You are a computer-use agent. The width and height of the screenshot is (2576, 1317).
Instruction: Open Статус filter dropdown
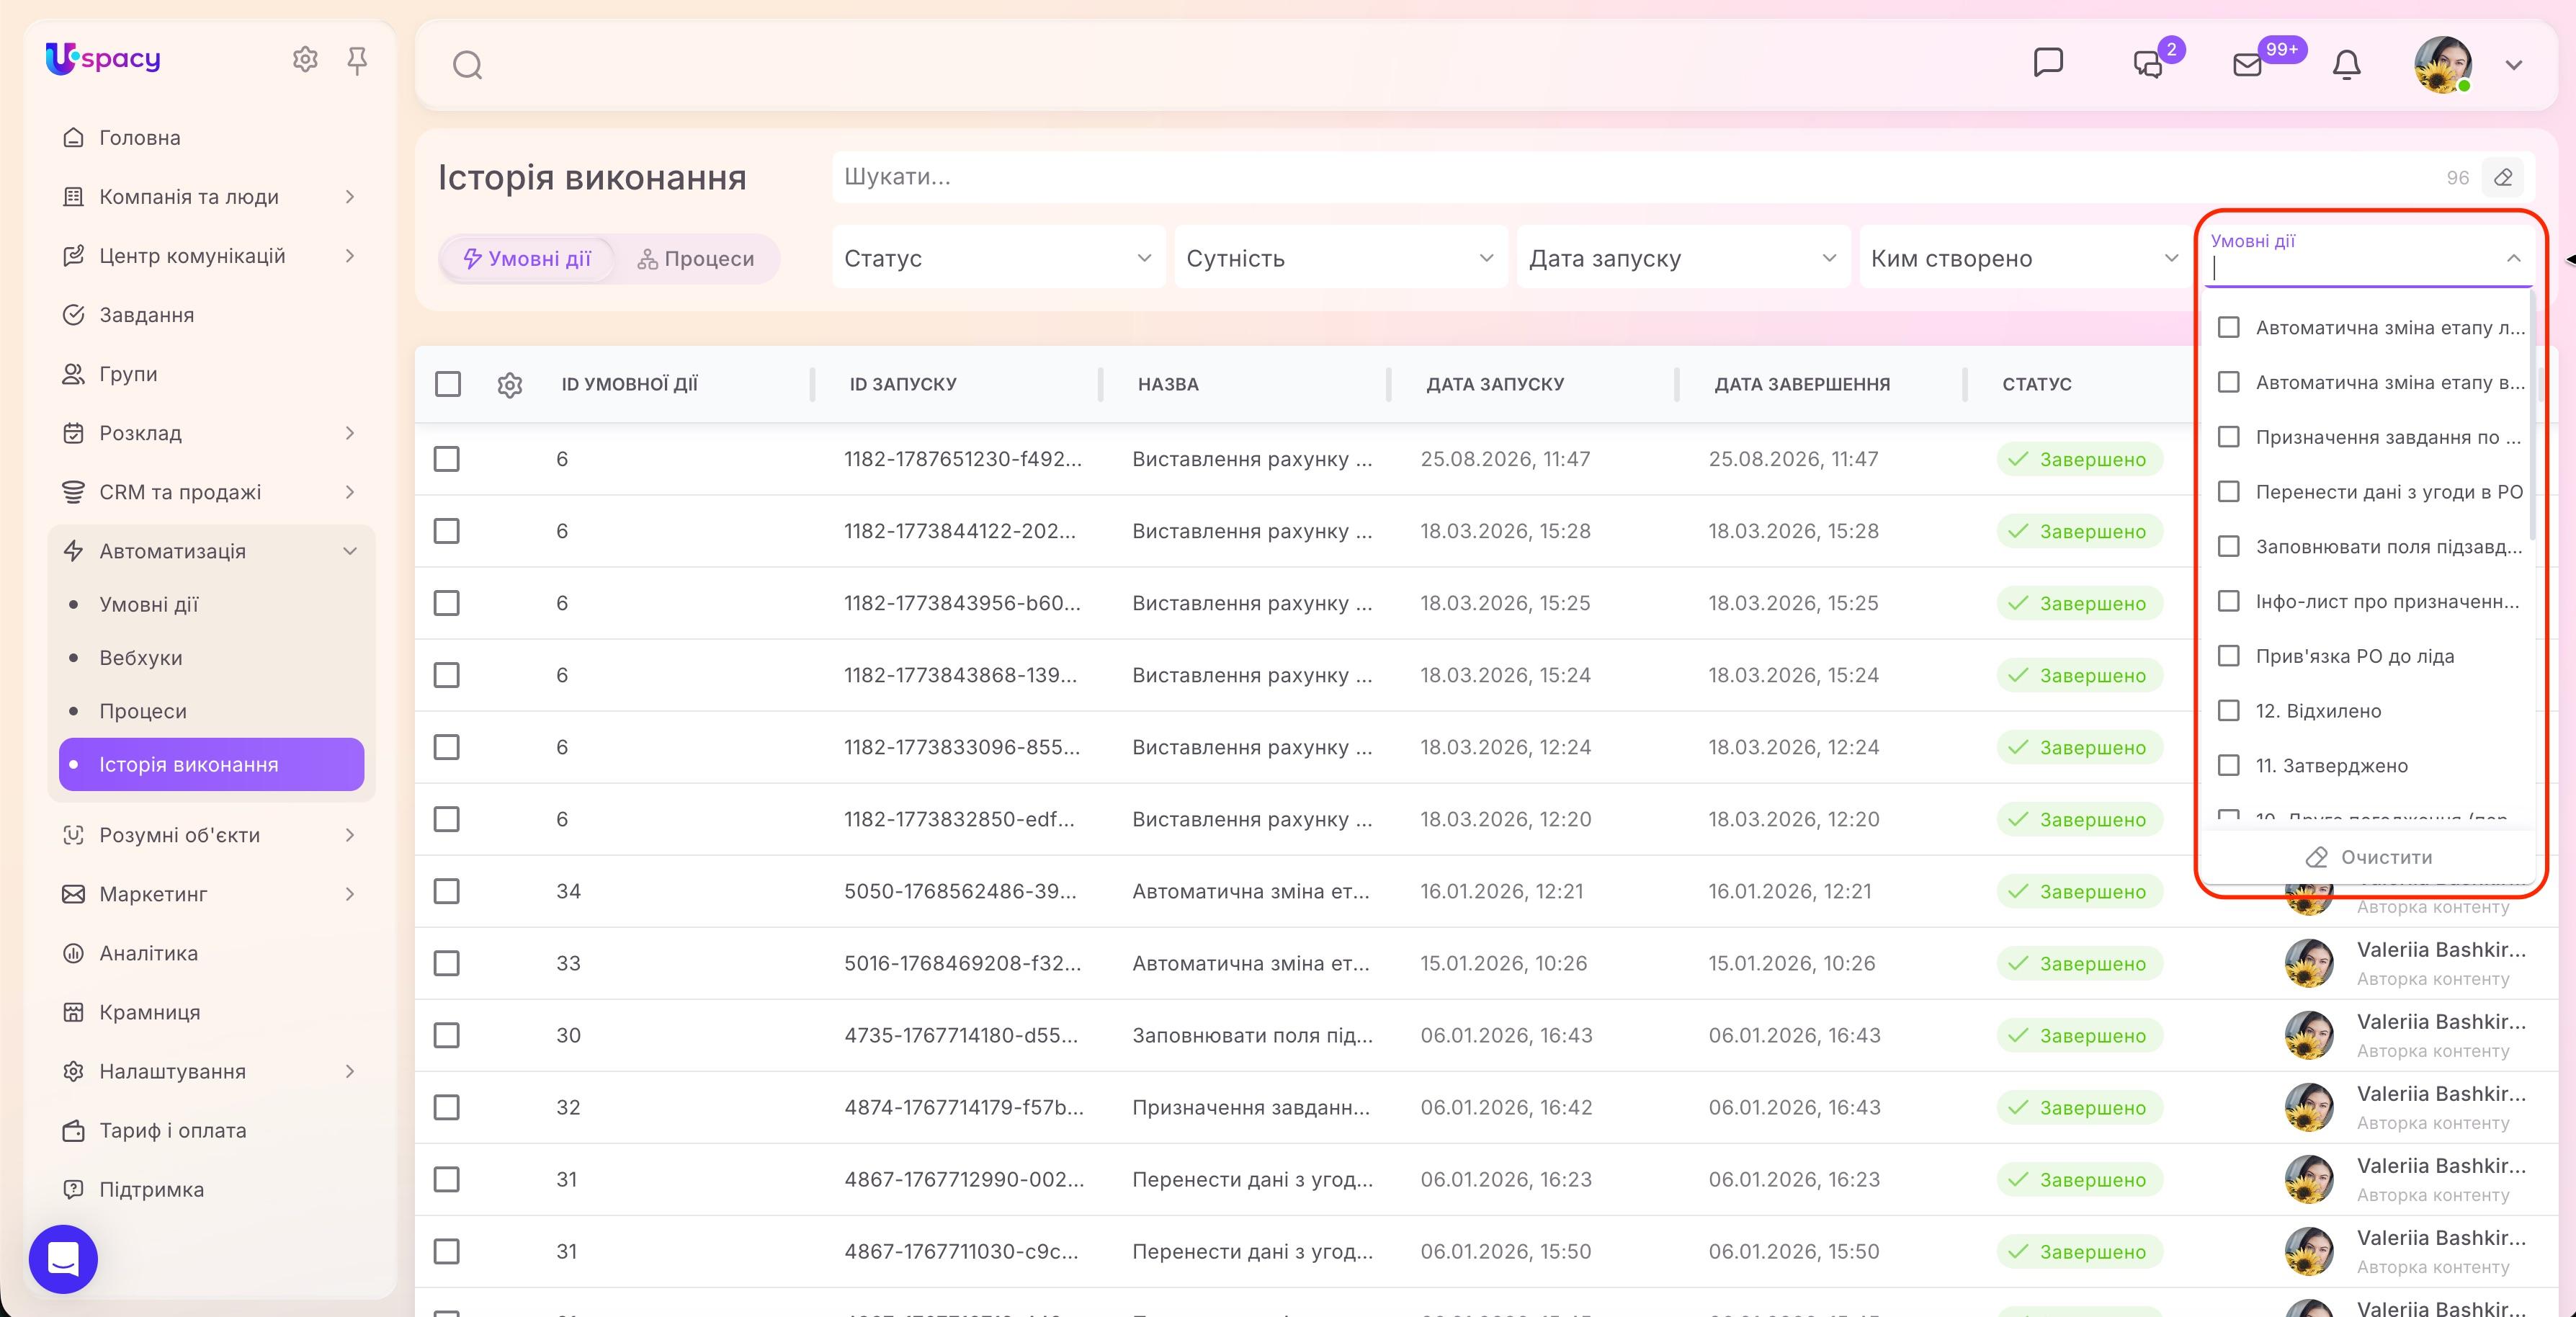(x=998, y=258)
